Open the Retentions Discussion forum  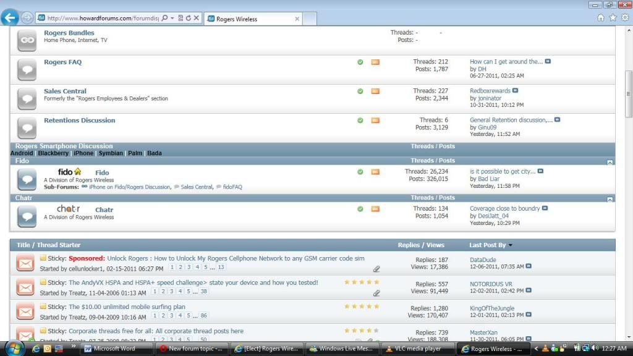pyautogui.click(x=80, y=121)
